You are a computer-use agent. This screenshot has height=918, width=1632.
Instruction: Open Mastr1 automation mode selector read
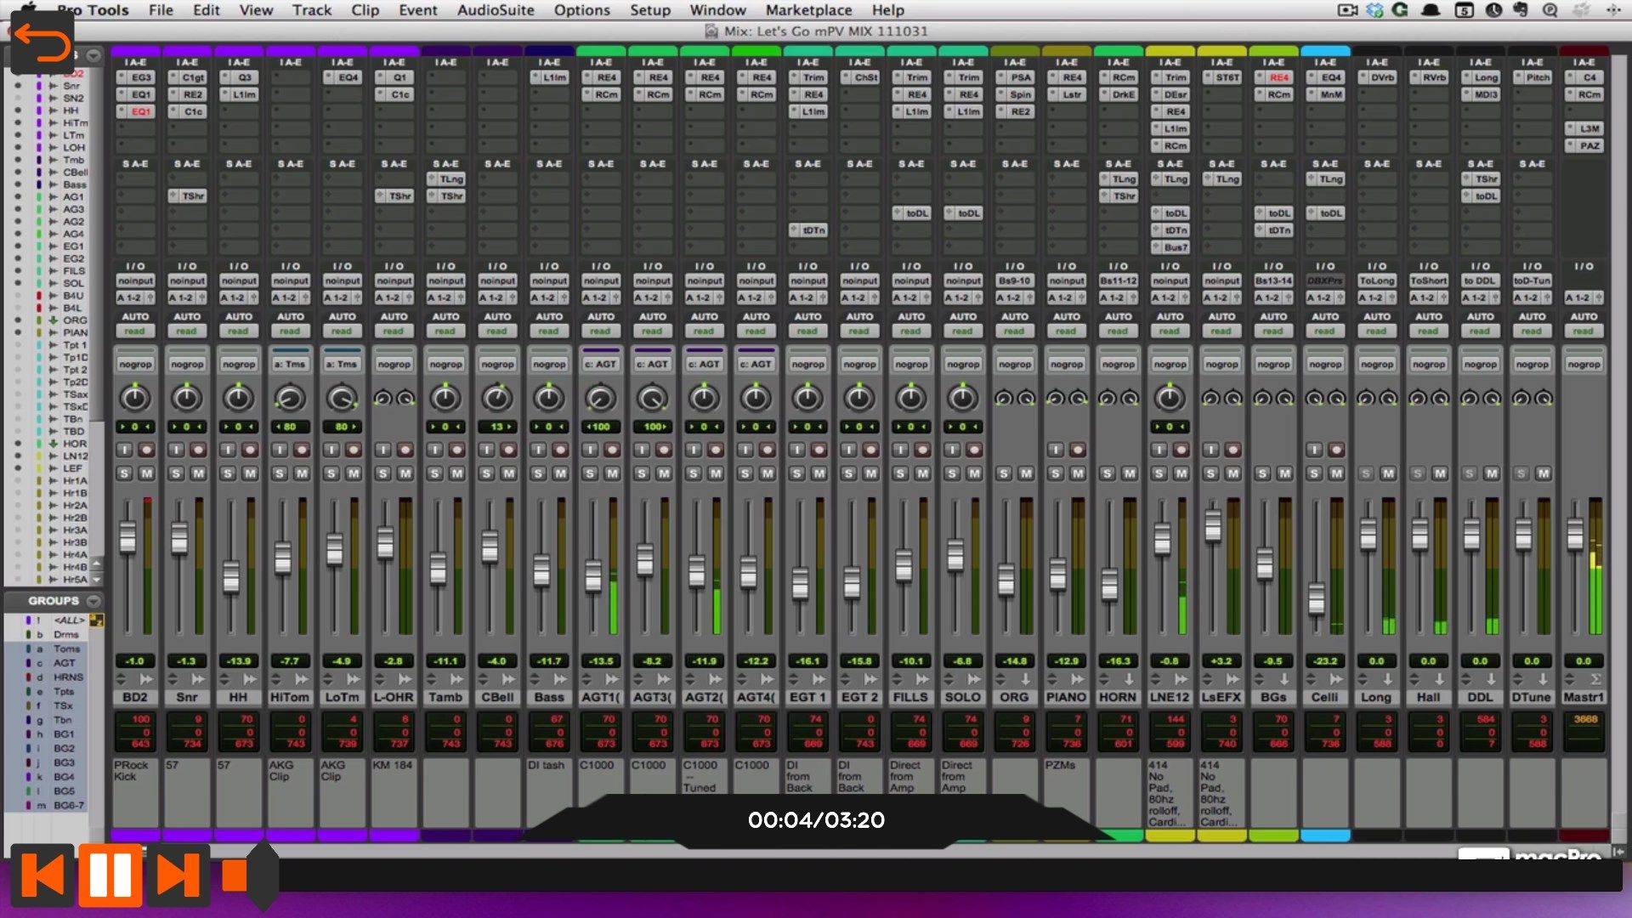pyautogui.click(x=1583, y=331)
